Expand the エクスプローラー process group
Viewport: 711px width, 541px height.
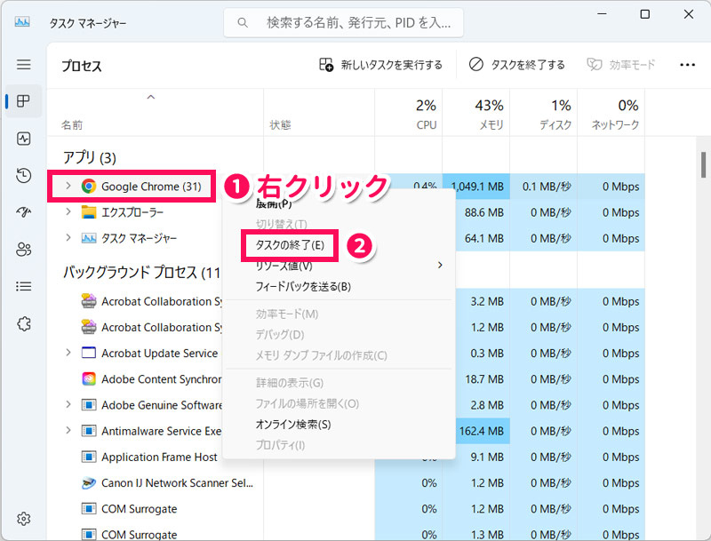68,211
